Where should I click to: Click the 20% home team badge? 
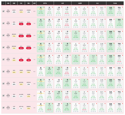(21, 96)
